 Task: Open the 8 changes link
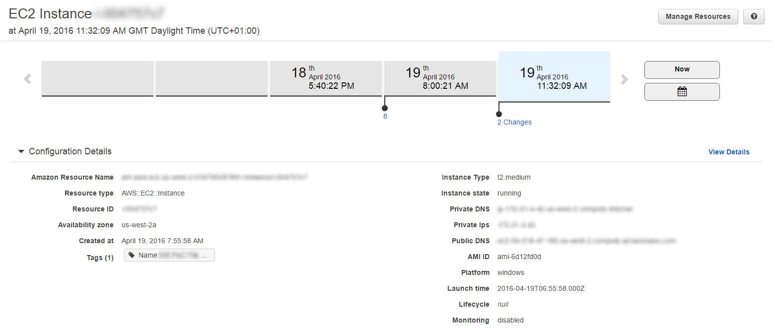pyautogui.click(x=385, y=116)
